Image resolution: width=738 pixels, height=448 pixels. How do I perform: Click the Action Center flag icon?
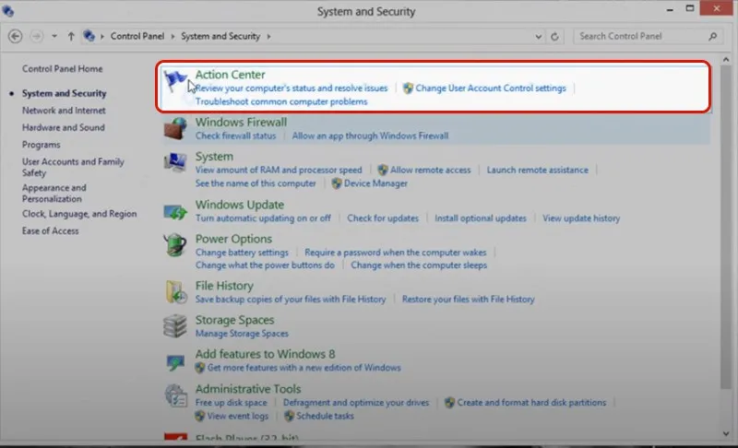click(176, 81)
